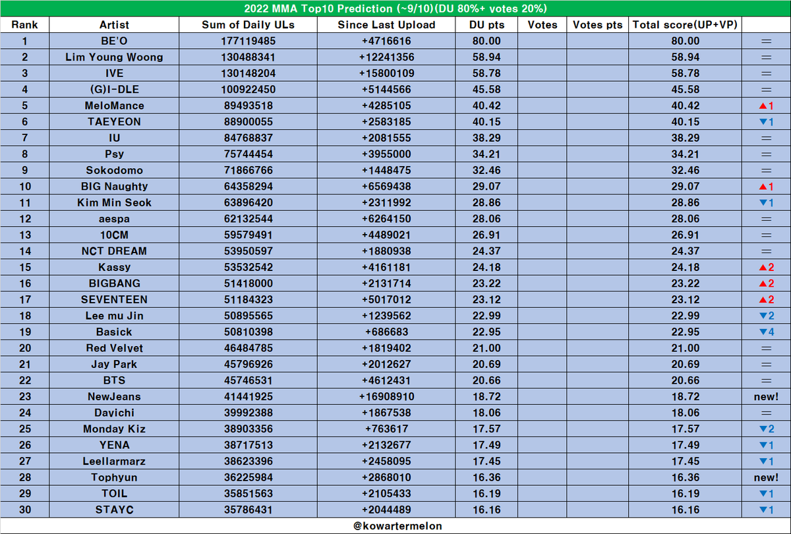Image resolution: width=791 pixels, height=534 pixels.
Task: Click the blue down-1 arrow for TAEYEON
Action: [766, 122]
